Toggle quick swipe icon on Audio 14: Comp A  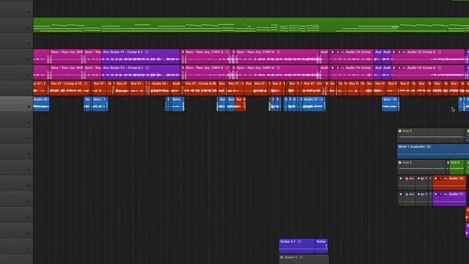pos(404,68)
